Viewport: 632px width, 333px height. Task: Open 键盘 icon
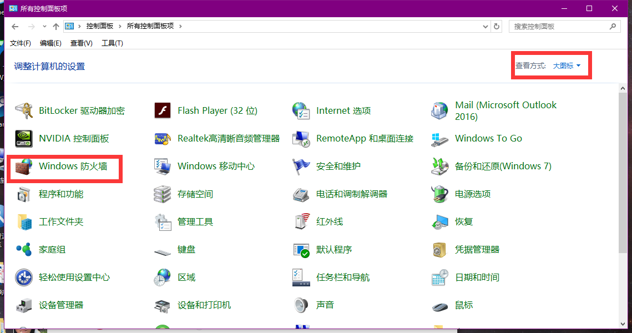pos(163,253)
